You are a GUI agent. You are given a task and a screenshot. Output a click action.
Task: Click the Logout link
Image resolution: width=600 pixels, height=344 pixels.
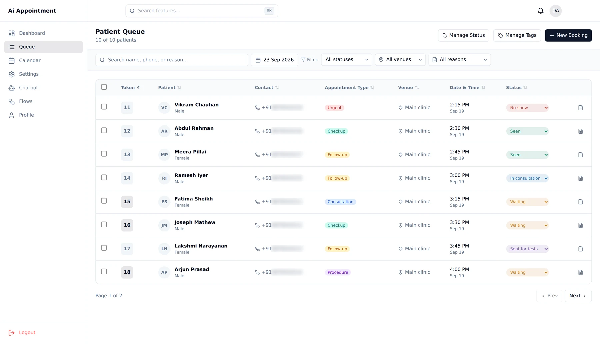coord(22,333)
